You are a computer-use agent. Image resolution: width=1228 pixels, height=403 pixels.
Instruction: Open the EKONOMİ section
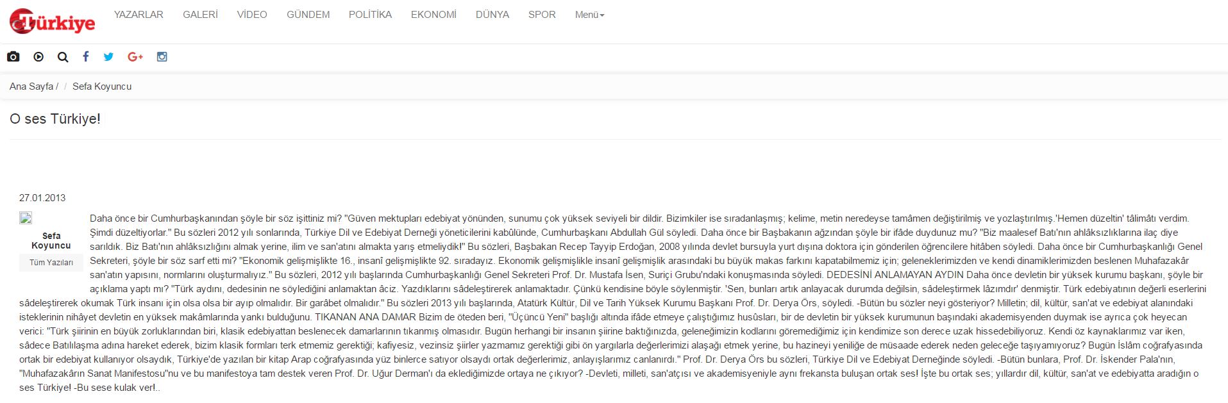(433, 15)
